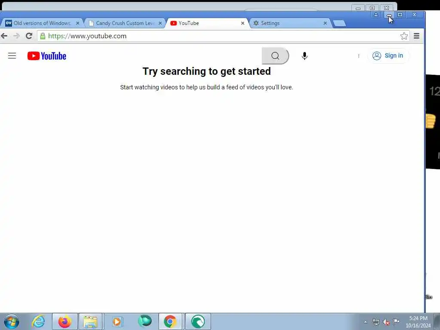Close the Candy Crush Custom Level tab
The image size is (440, 330).
pyautogui.click(x=160, y=23)
